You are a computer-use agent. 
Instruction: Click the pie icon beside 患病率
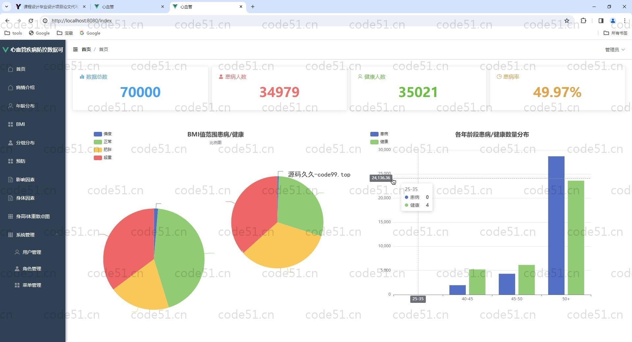click(499, 77)
